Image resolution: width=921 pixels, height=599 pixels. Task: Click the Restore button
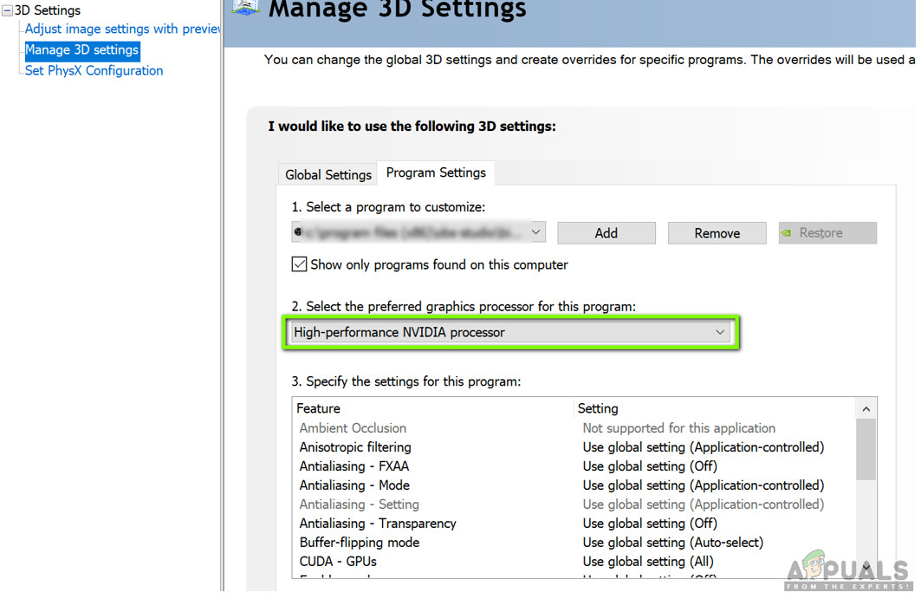827,232
